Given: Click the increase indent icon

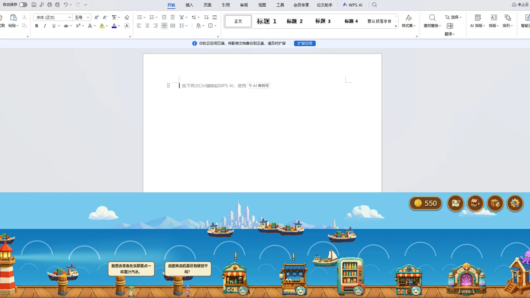Looking at the screenshot, I should click(x=173, y=17).
